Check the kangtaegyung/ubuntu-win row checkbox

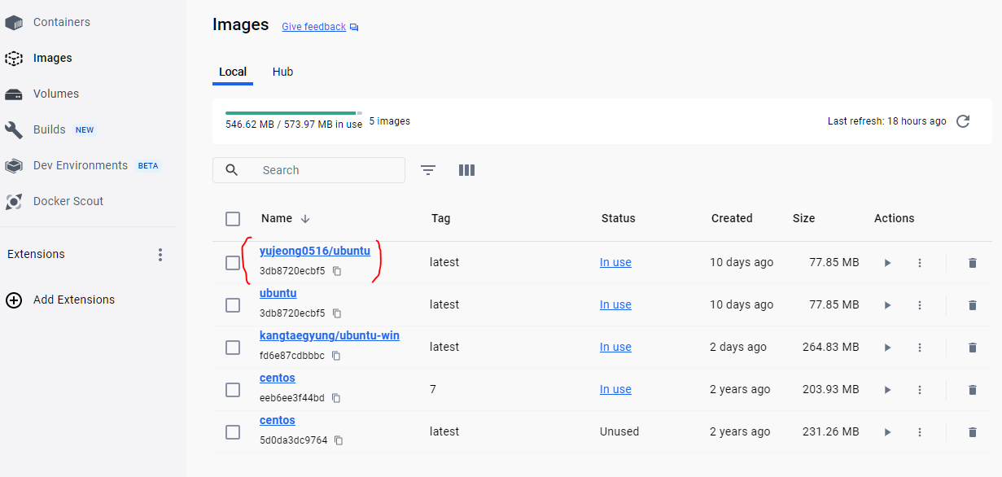tap(233, 348)
